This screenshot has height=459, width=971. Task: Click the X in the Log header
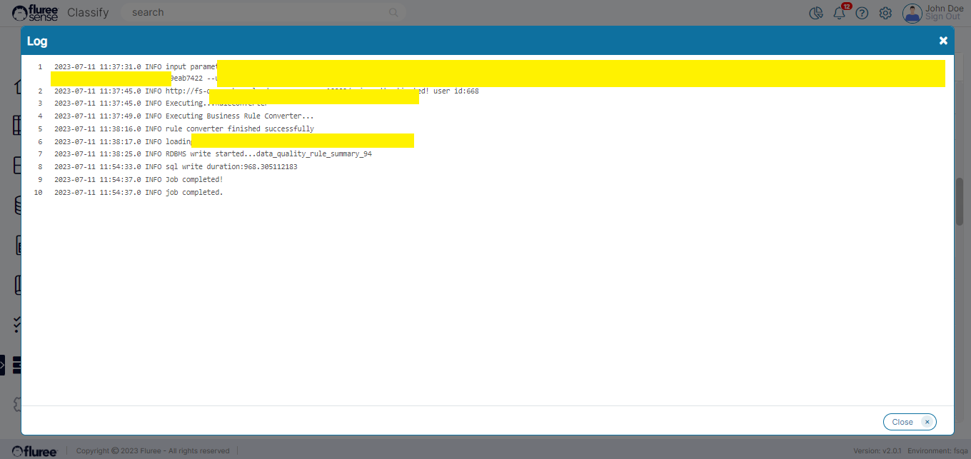pyautogui.click(x=943, y=41)
